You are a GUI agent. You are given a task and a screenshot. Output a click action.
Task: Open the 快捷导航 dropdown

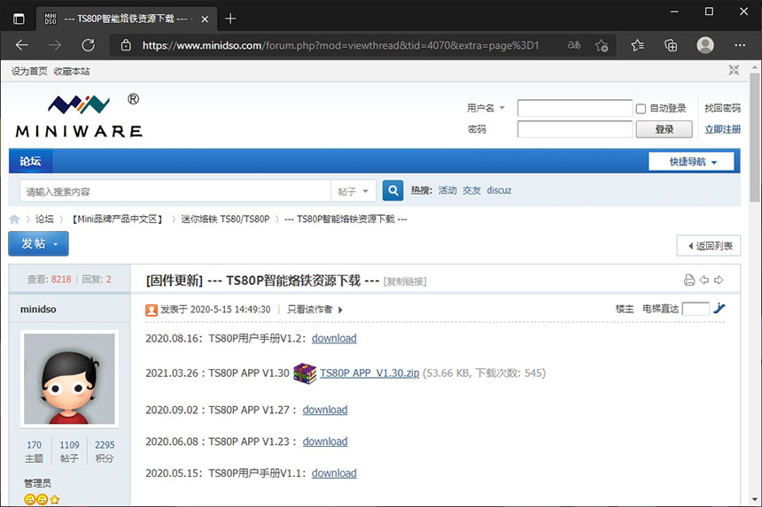tap(691, 162)
